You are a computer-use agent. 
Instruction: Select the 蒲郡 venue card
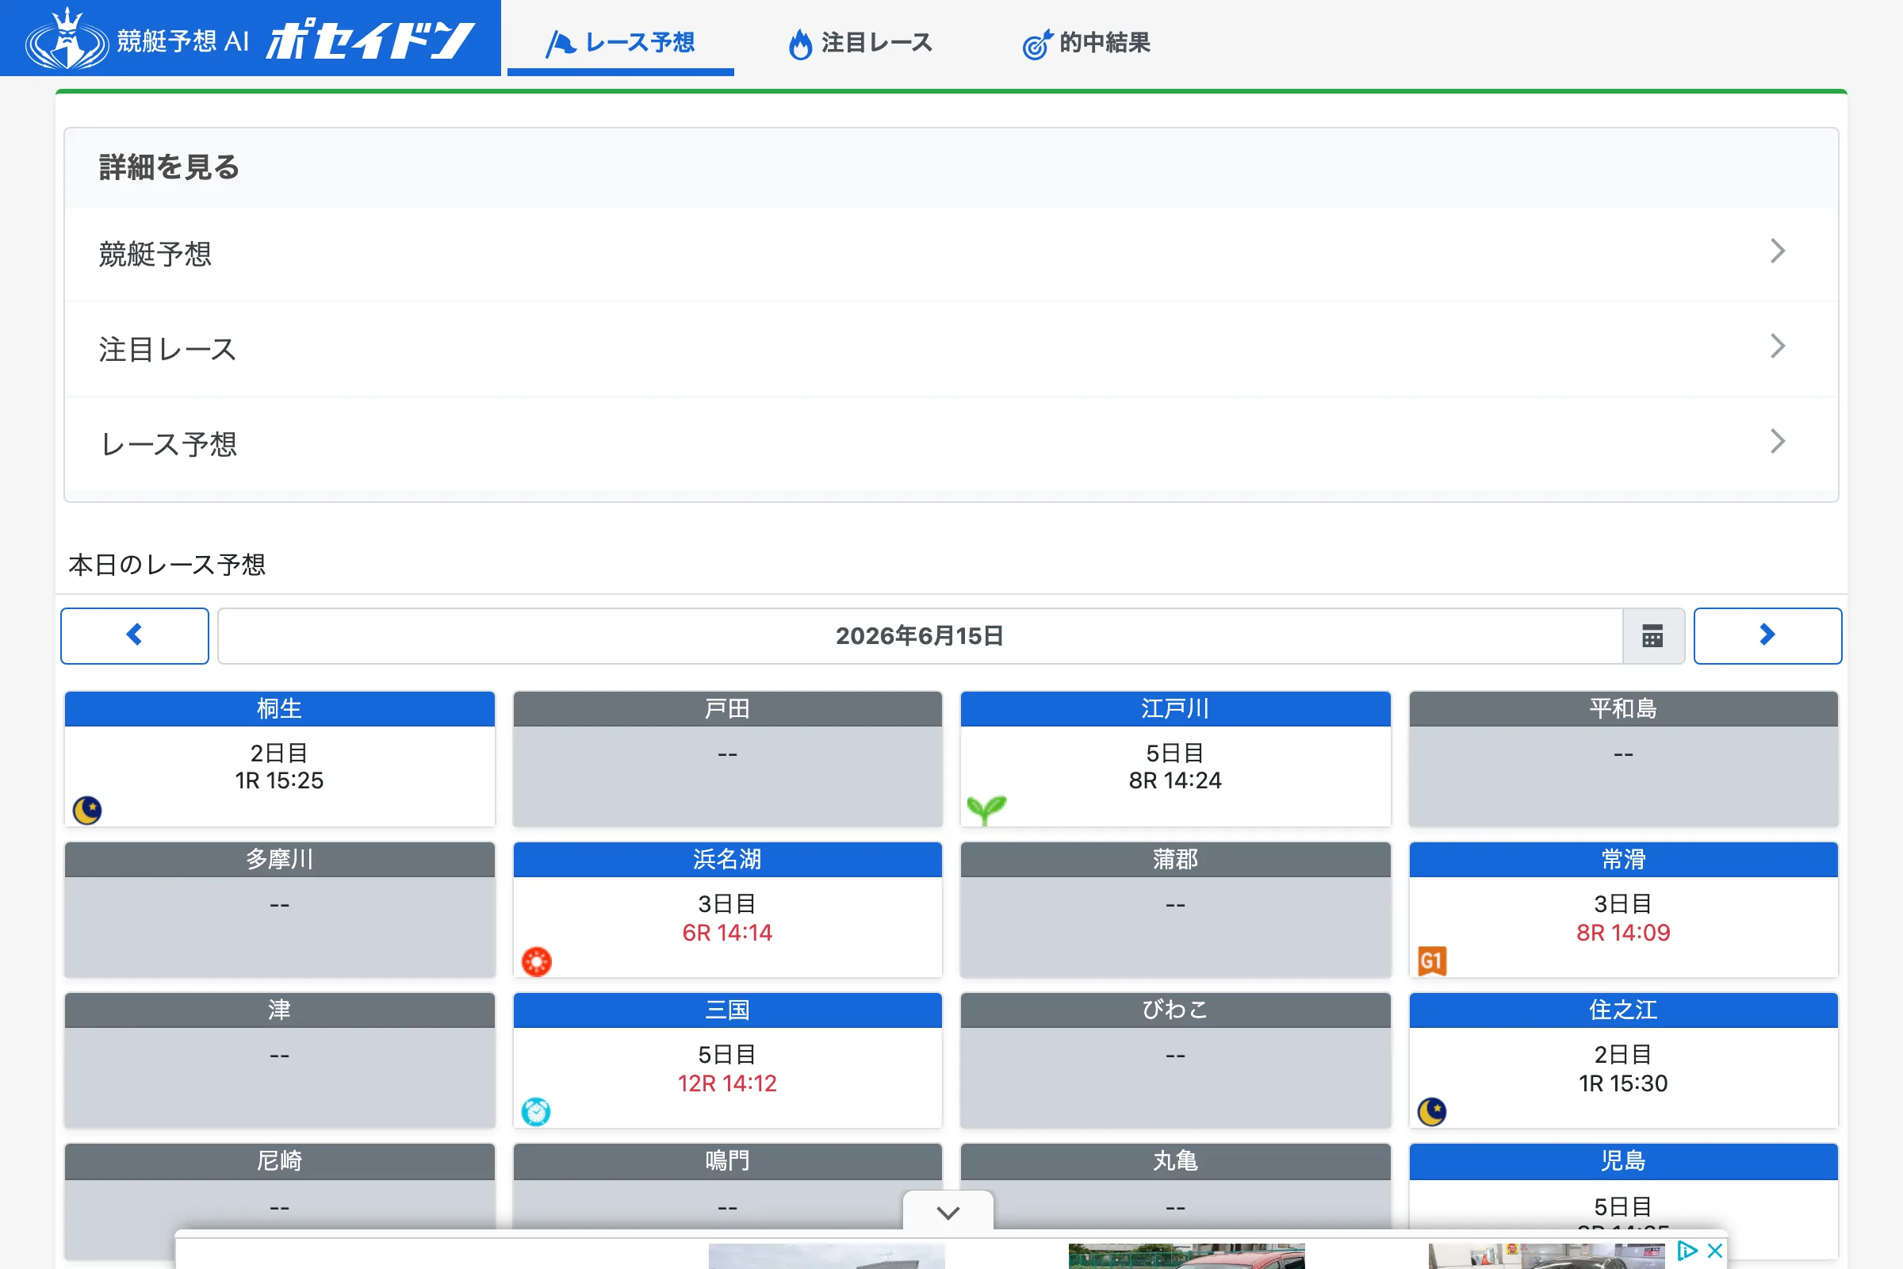tap(1175, 910)
